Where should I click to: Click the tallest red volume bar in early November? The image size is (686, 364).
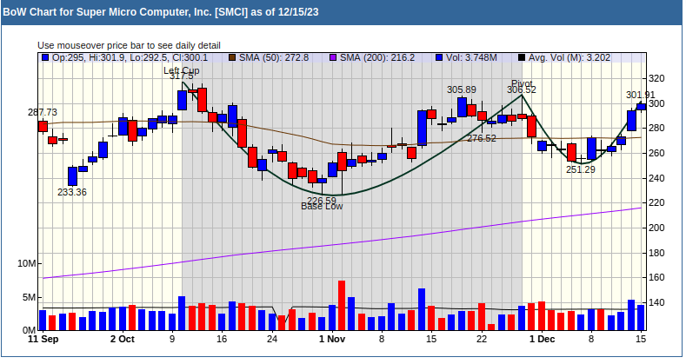(x=342, y=306)
